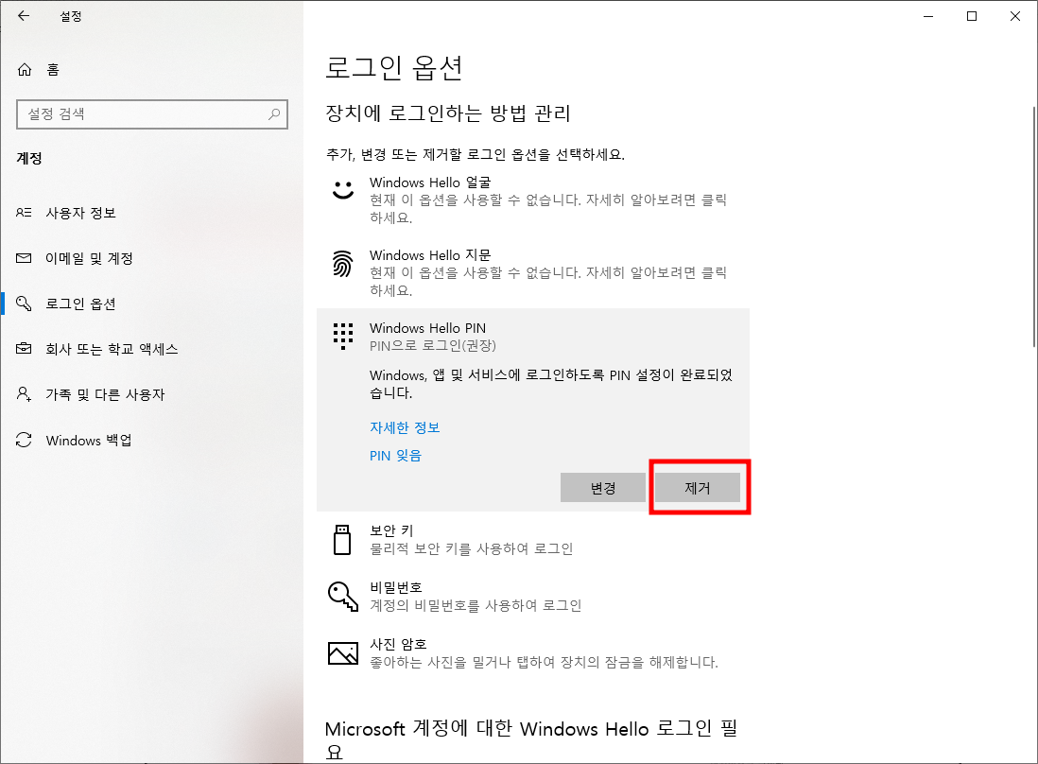
Task: Click the key icon for 비밀번호 option
Action: tap(343, 596)
